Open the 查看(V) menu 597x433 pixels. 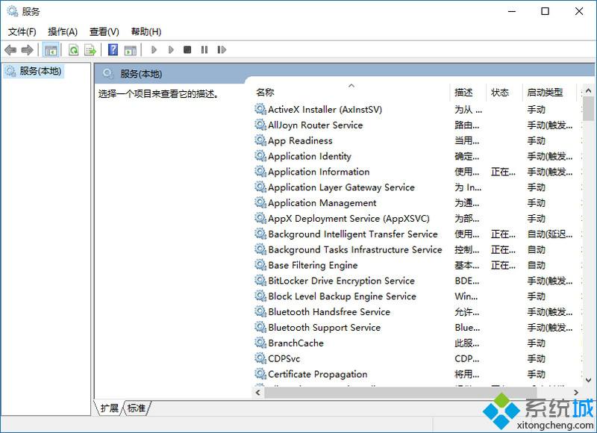(104, 31)
